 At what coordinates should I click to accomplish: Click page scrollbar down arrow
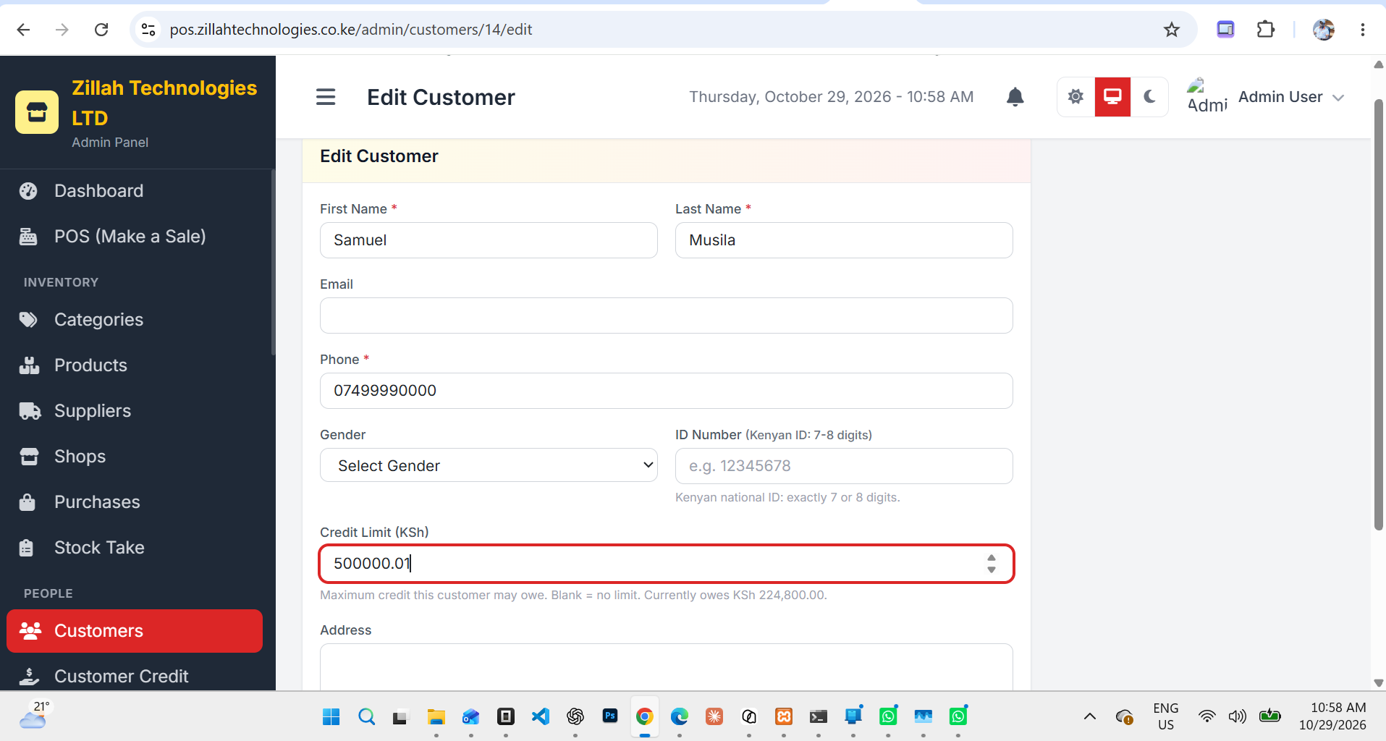(1378, 682)
